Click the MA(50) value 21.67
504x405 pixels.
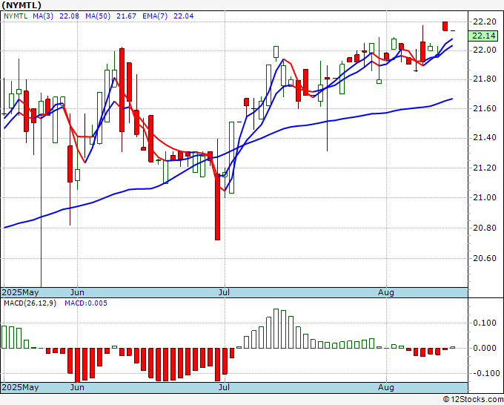(126, 16)
